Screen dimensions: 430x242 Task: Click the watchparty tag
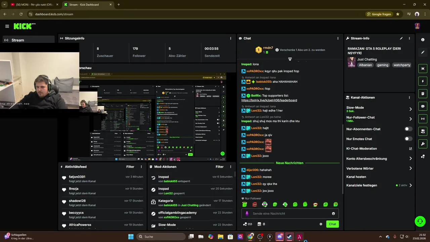[x=402, y=65]
